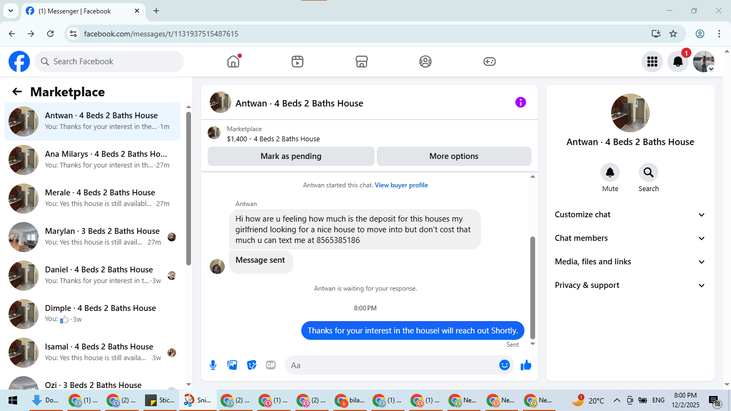Open View buyer profile link
This screenshot has width=731, height=411.
[401, 185]
